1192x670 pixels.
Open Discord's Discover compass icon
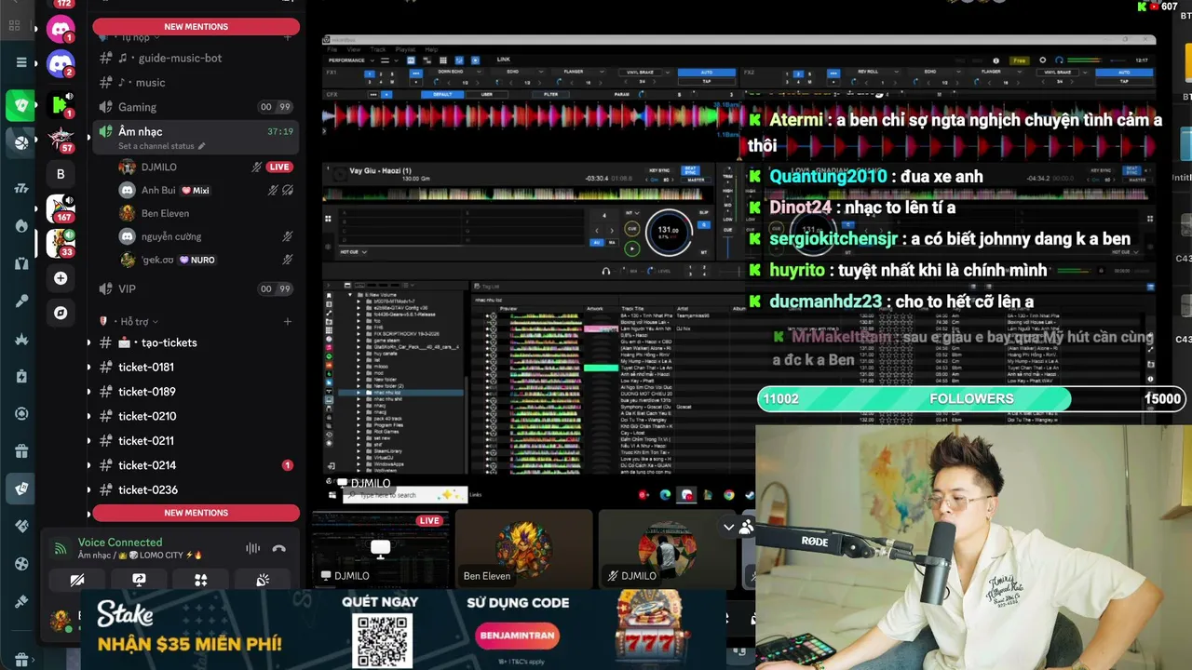click(61, 313)
